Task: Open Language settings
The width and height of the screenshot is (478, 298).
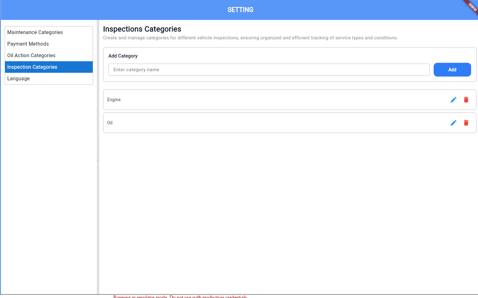Action: (x=18, y=79)
